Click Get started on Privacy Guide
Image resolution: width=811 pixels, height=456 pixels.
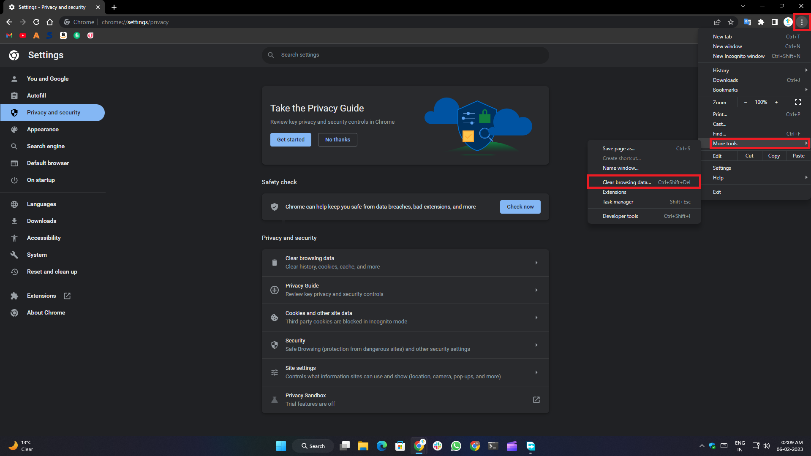tap(290, 140)
